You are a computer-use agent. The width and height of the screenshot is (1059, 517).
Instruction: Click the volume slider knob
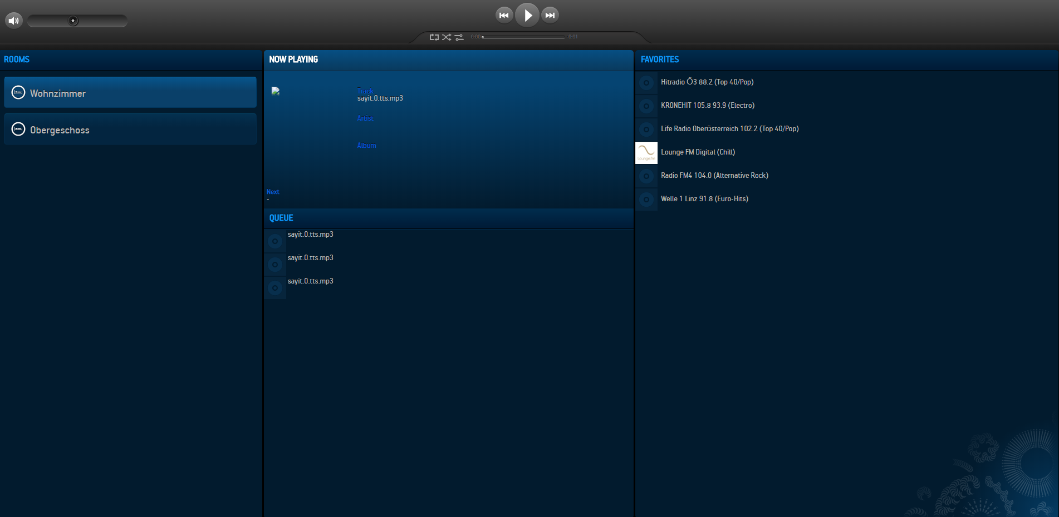(x=73, y=21)
